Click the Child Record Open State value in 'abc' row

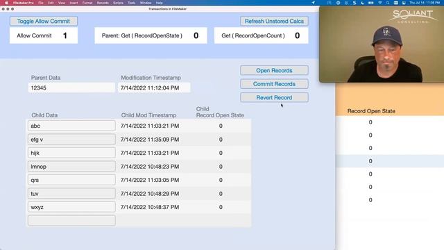click(x=221, y=126)
